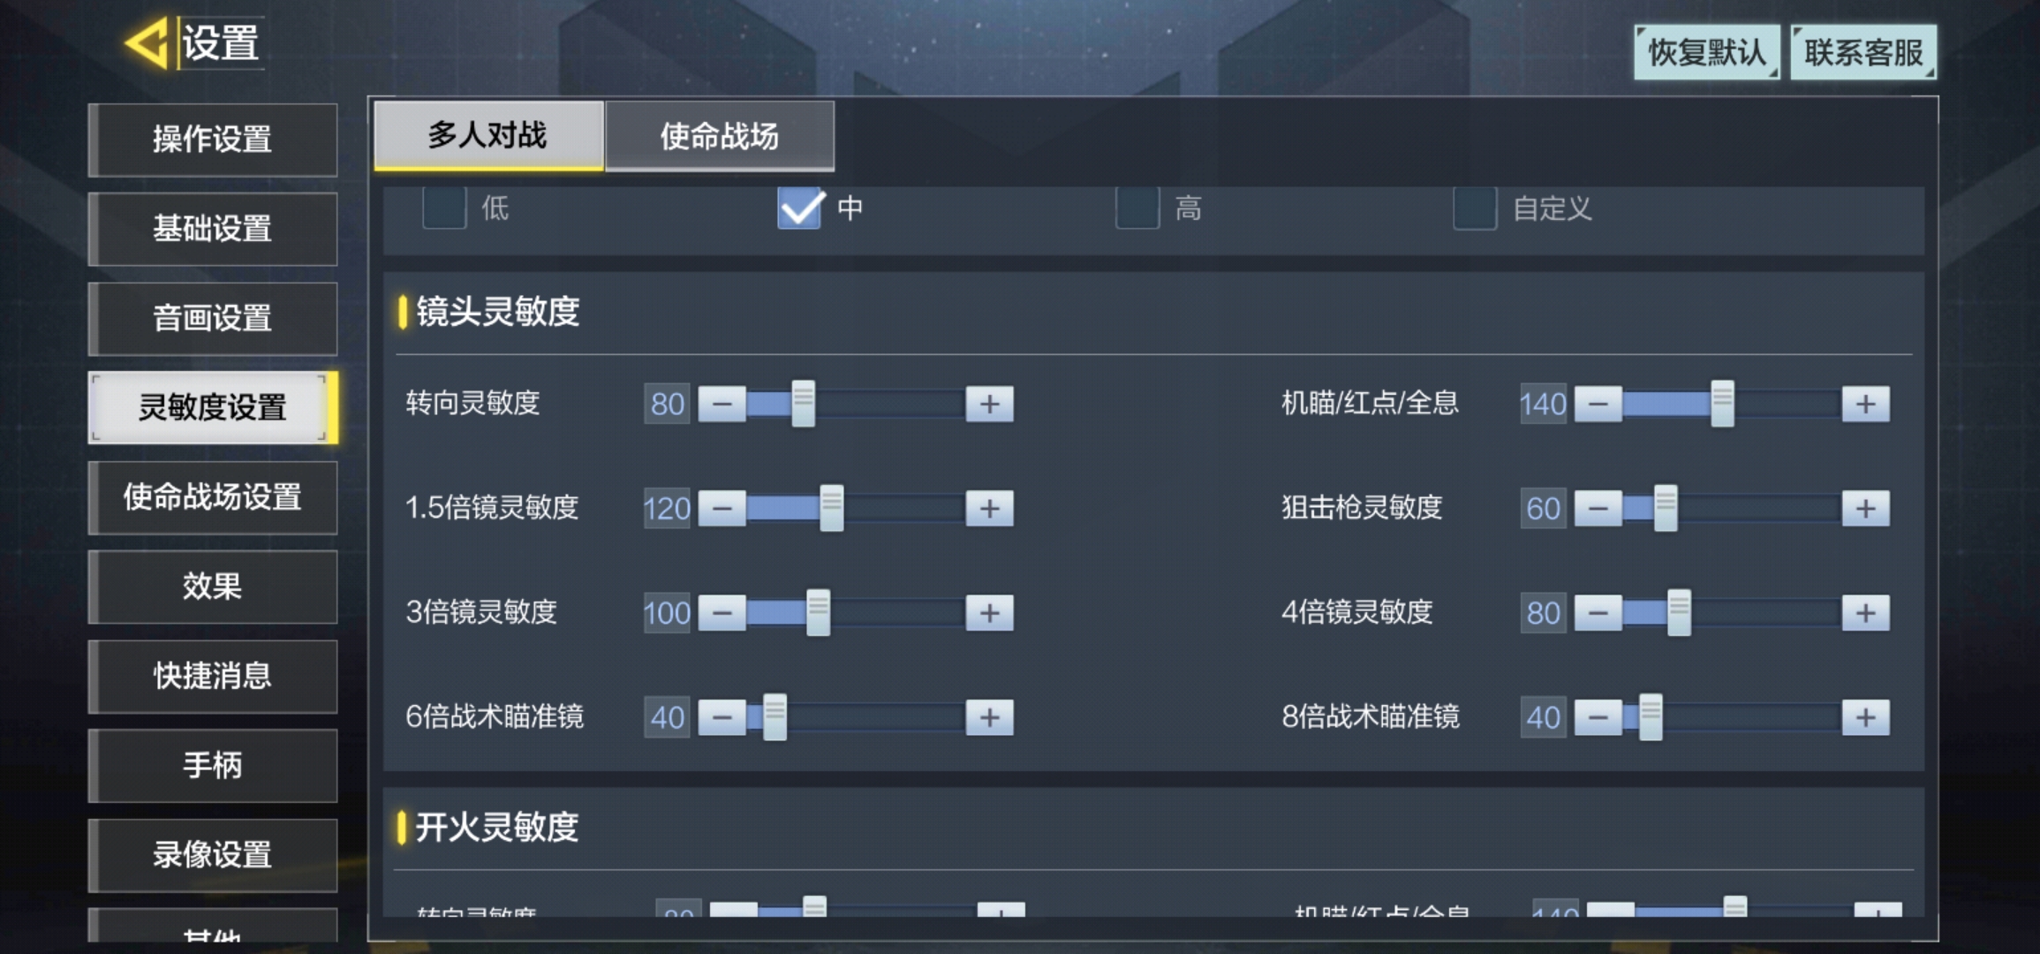
Task: Click the 恢复默认 button
Action: pyautogui.click(x=1706, y=52)
